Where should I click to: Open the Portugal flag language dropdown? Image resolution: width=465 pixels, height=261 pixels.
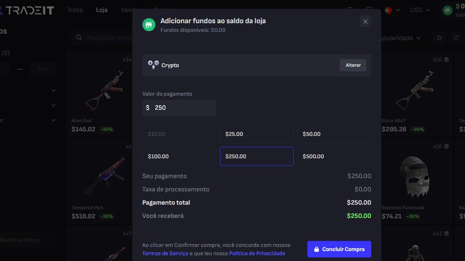click(x=392, y=10)
